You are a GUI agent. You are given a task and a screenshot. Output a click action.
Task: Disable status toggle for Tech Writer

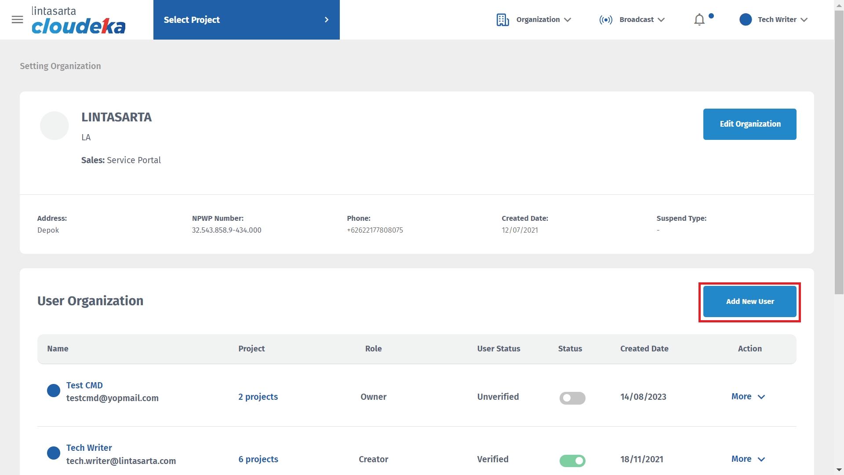[572, 460]
